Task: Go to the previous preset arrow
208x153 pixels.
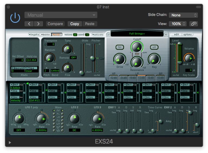Action: (29, 24)
